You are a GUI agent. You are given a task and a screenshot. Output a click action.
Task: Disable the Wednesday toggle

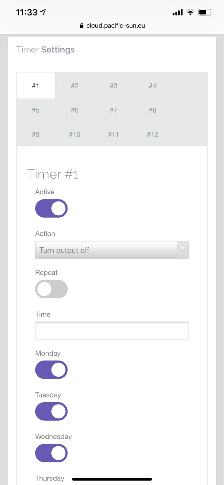coord(51,453)
